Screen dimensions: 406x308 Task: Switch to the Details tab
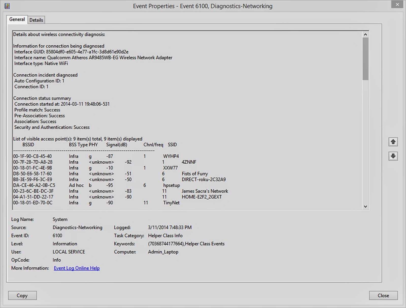click(36, 20)
